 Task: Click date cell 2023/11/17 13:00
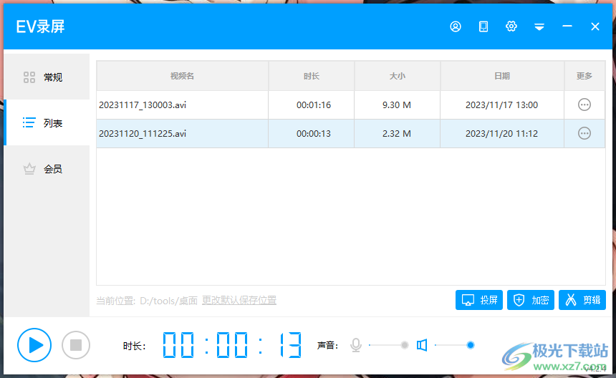click(501, 105)
